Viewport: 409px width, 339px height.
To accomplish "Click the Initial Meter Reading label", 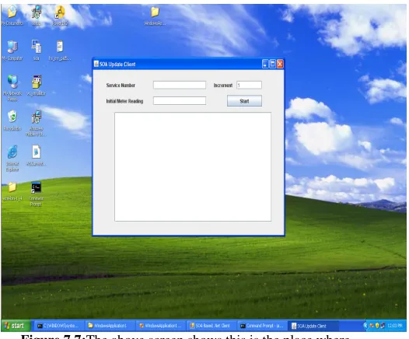I will (124, 101).
